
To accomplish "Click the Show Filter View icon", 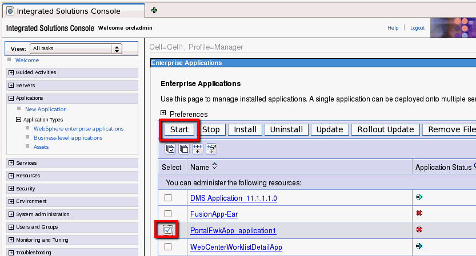I will pos(198,149).
